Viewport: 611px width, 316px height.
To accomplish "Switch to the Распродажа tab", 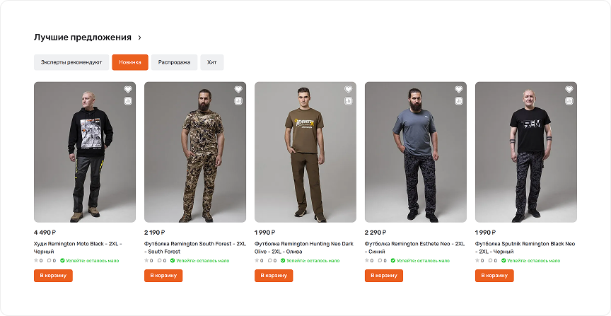I will point(174,62).
